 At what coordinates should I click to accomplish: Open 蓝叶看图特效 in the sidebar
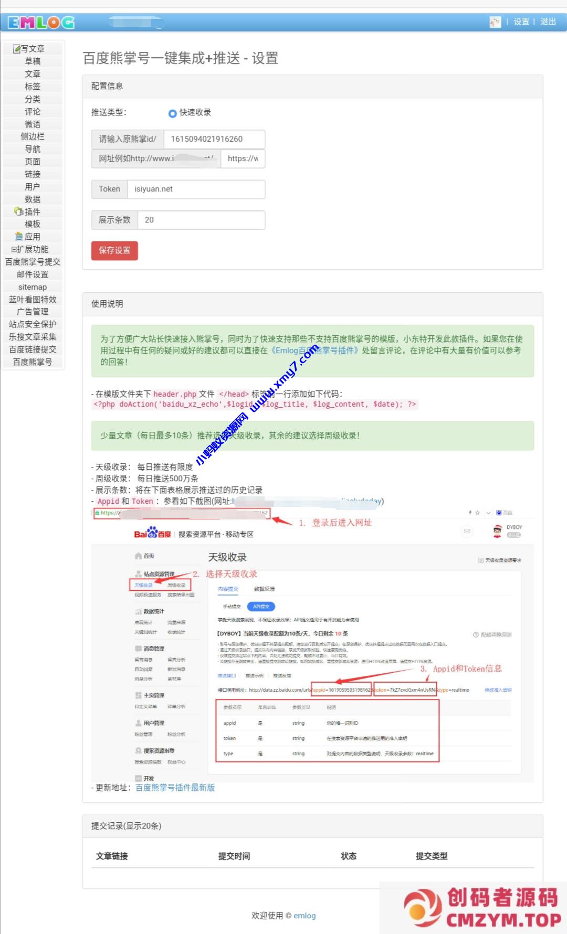pyautogui.click(x=33, y=300)
